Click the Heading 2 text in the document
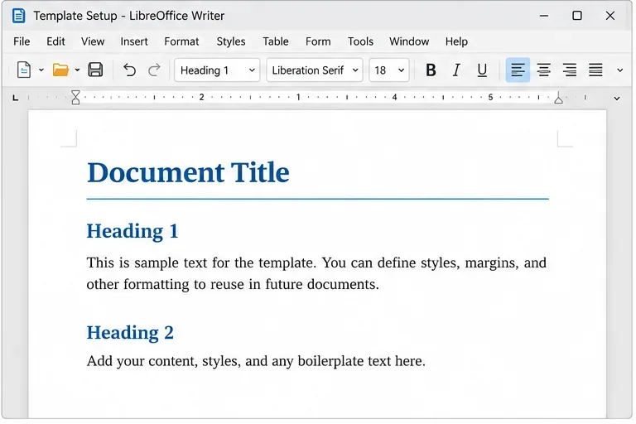 [x=130, y=333]
